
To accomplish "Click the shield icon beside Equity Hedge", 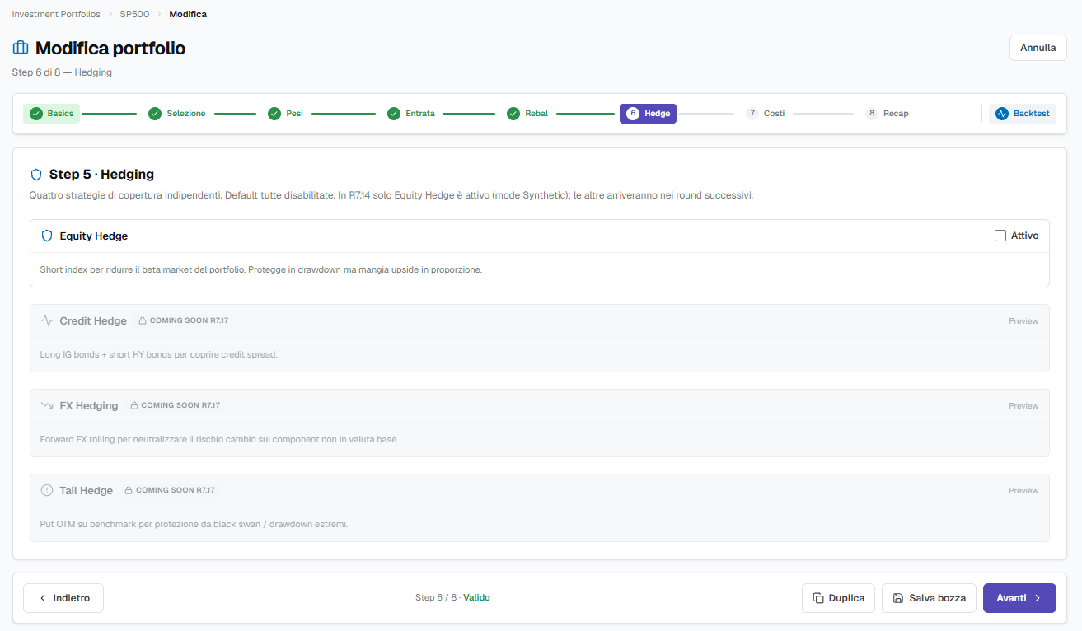I will point(47,236).
